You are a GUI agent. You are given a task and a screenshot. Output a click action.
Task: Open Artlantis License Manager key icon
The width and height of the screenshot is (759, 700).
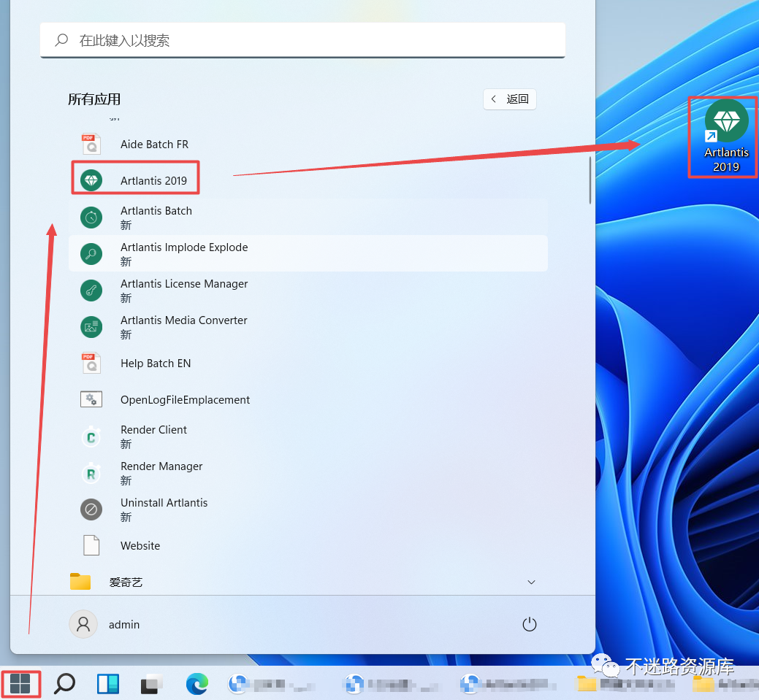[91, 291]
